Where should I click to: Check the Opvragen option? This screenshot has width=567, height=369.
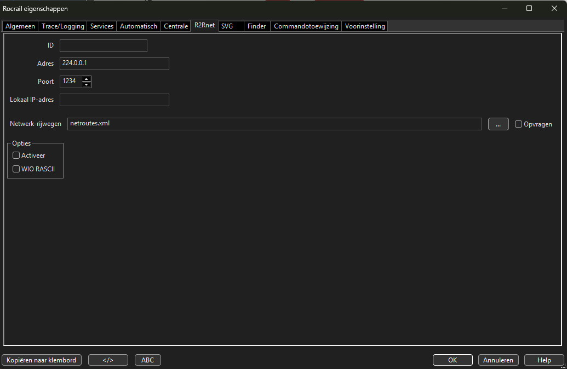(518, 124)
